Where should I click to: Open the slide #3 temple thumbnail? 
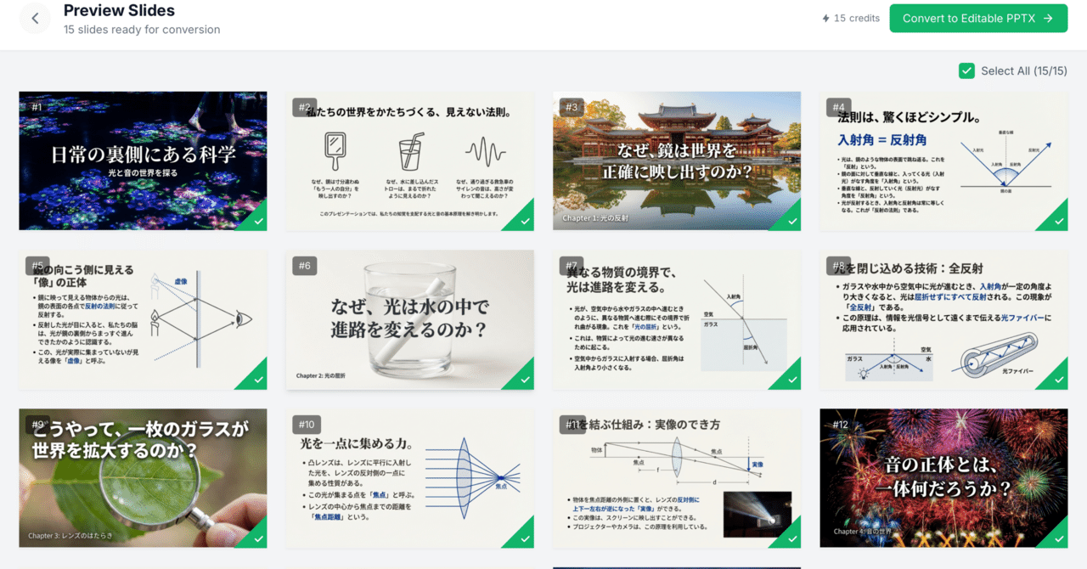(x=676, y=160)
